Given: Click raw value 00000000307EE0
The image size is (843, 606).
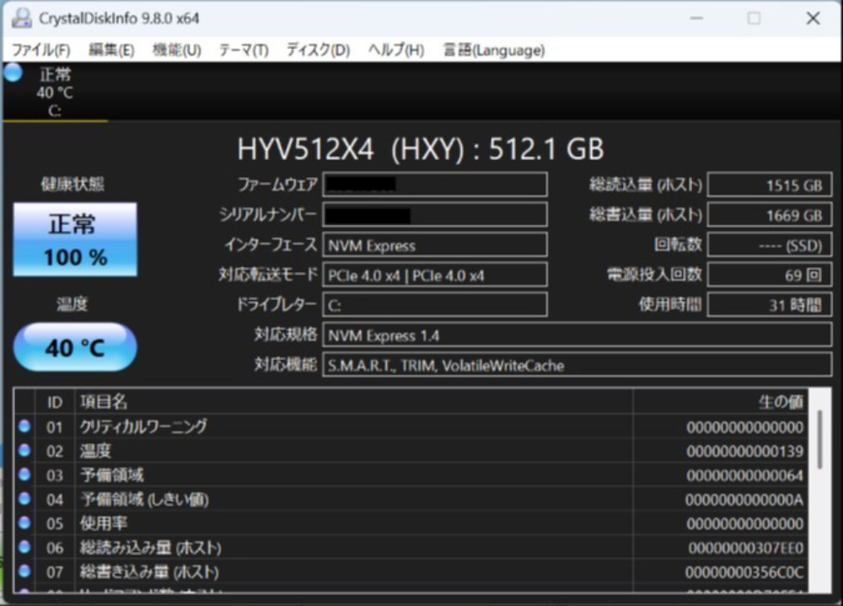Looking at the screenshot, I should tap(746, 548).
